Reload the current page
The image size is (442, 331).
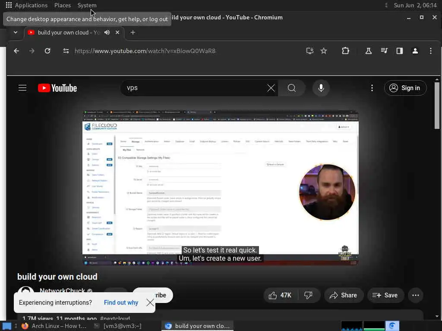pyautogui.click(x=47, y=51)
